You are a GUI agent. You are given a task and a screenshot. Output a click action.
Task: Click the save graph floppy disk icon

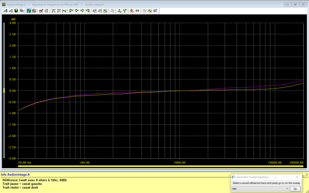click(x=16, y=11)
